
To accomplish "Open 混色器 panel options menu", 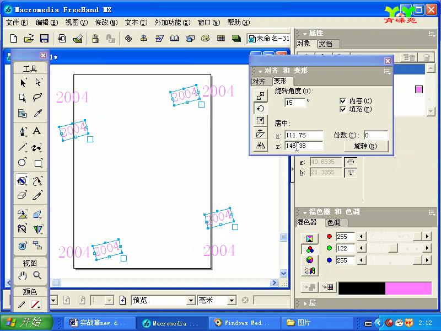I will pyautogui.click(x=432, y=212).
